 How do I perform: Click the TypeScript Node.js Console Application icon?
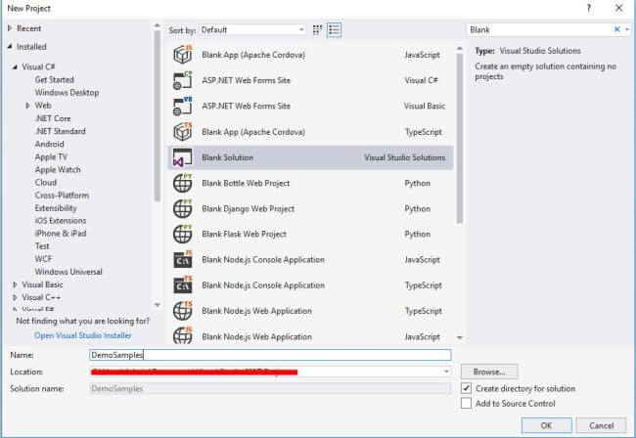tap(183, 285)
